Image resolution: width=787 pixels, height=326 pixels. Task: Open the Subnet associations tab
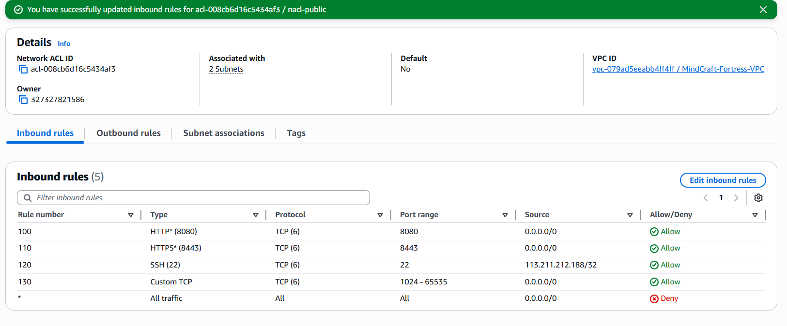point(223,133)
